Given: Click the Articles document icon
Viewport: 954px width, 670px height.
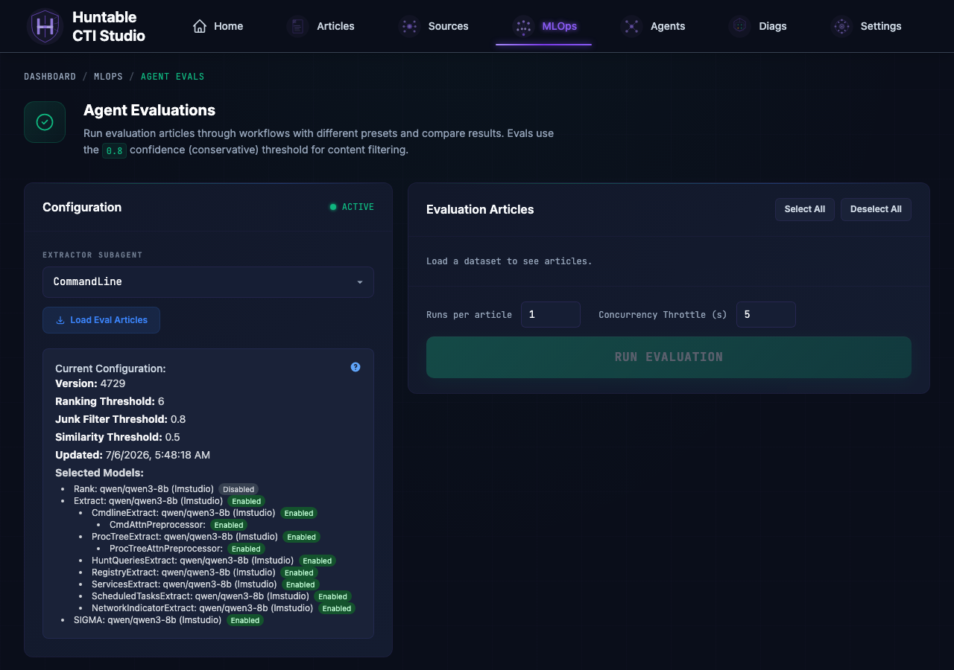Looking at the screenshot, I should (297, 26).
